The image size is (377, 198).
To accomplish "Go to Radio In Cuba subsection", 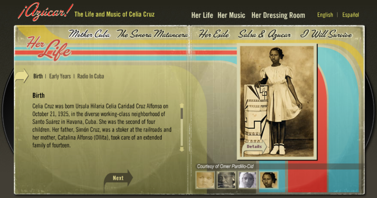I will coord(91,76).
